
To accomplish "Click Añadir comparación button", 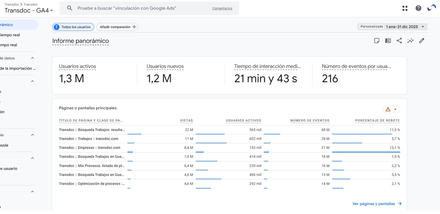I will tap(117, 27).
